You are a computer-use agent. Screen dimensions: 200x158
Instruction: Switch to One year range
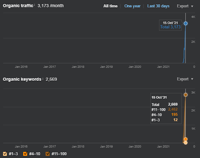point(132,6)
